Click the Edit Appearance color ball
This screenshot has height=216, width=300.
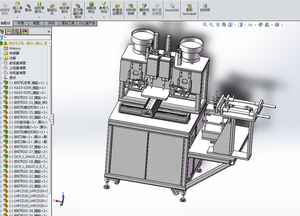click(260, 25)
